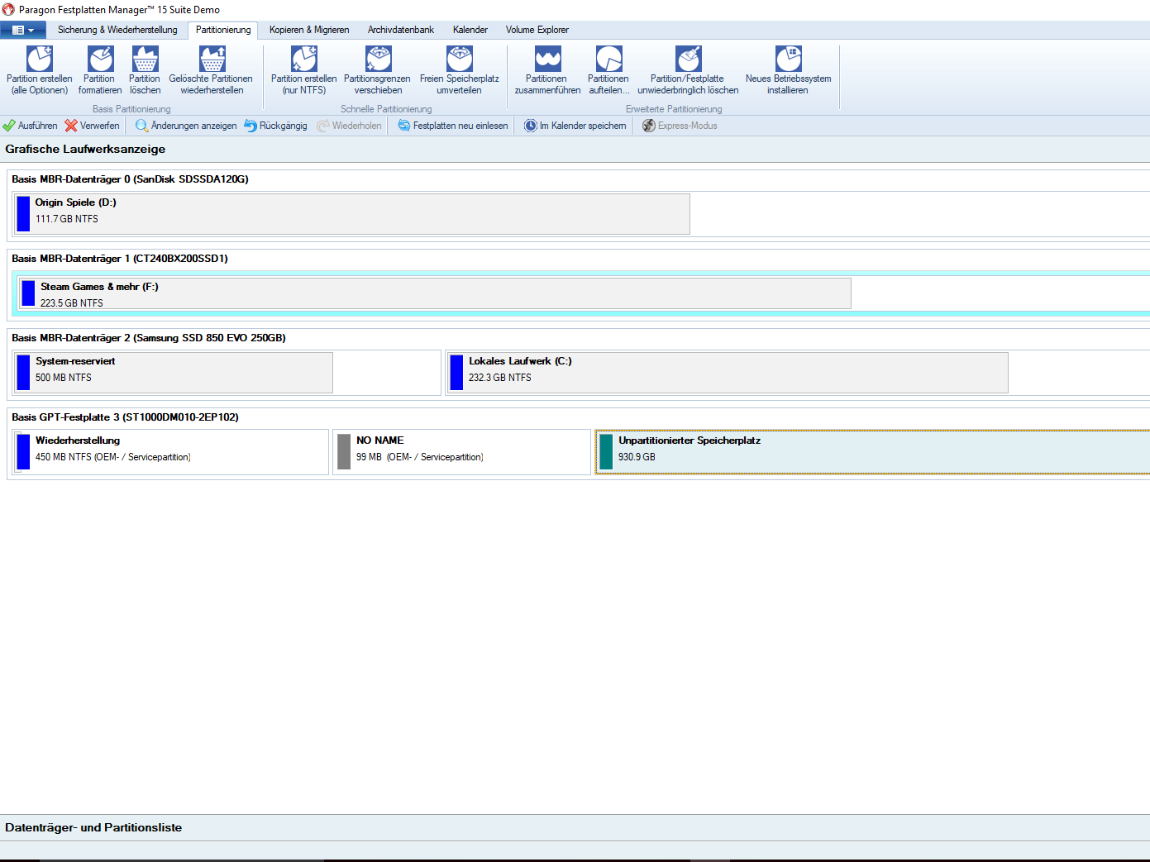1150x862 pixels.
Task: Click blue color marker of Origin Spiele
Action: 23,214
